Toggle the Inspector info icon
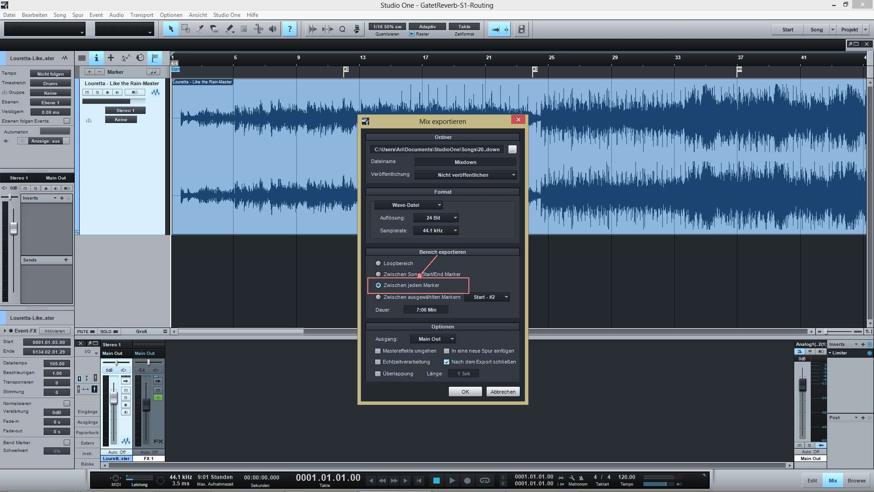 pyautogui.click(x=96, y=58)
